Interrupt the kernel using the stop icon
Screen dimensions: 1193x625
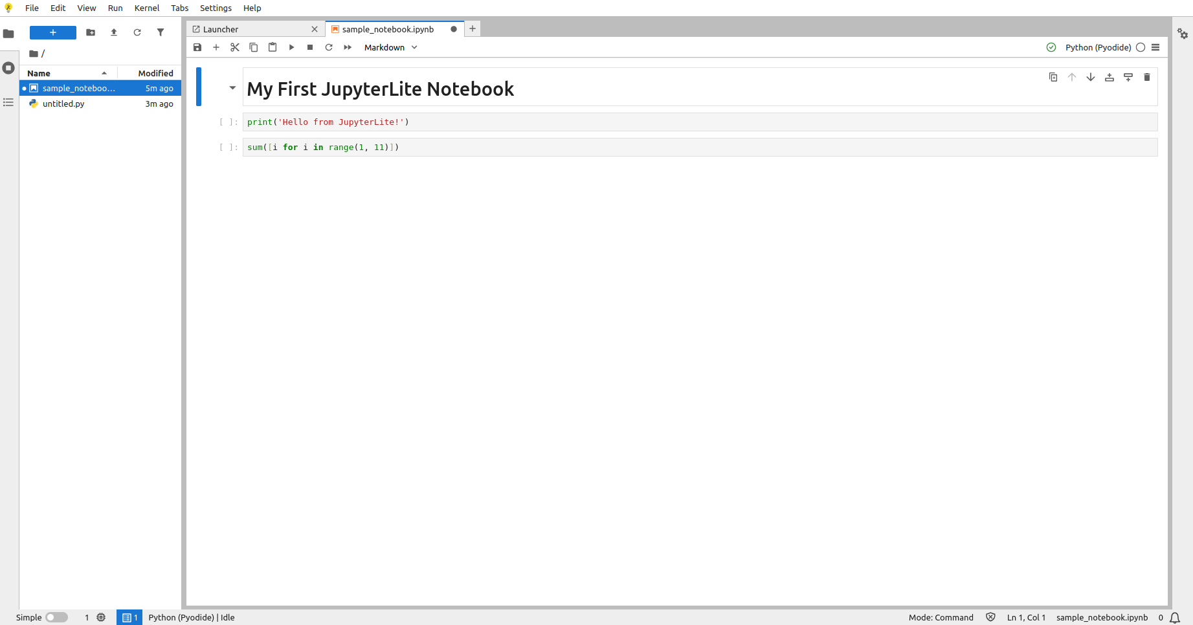[310, 47]
